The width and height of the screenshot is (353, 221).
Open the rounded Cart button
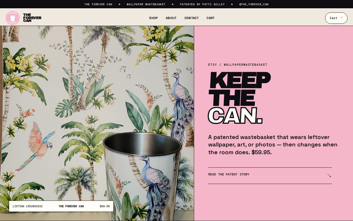click(336, 18)
